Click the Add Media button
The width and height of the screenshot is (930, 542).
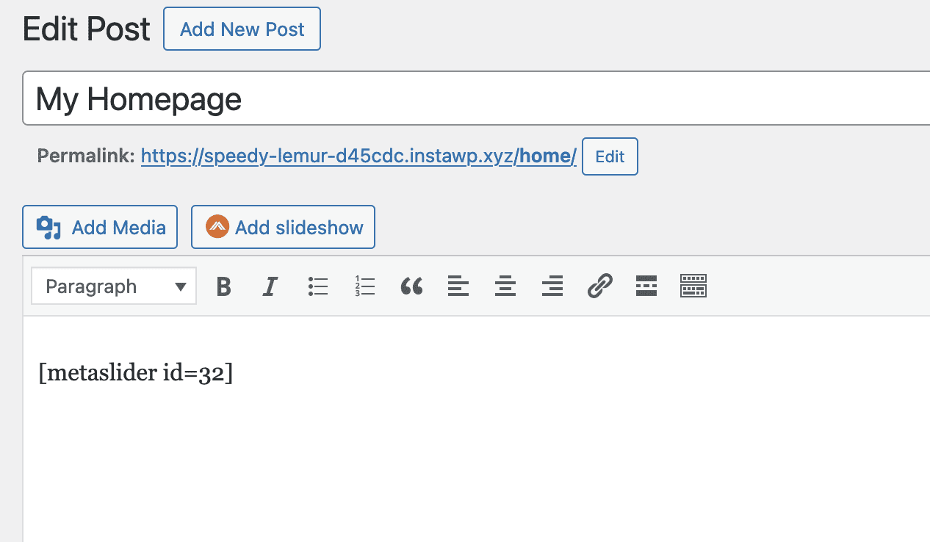[100, 228]
